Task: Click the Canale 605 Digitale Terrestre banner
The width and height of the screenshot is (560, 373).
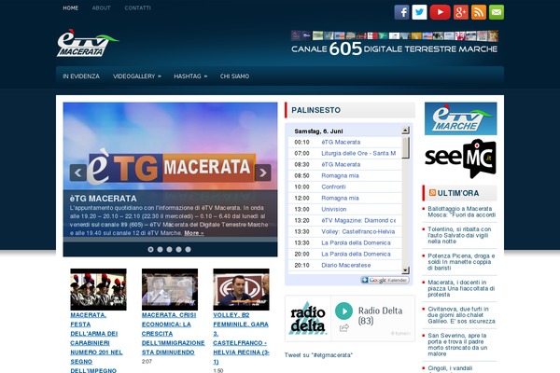Action: tap(394, 44)
